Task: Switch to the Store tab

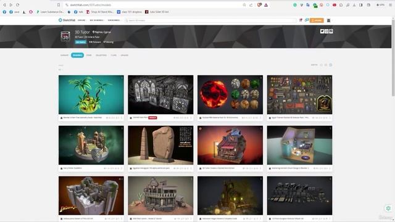Action: [89, 55]
